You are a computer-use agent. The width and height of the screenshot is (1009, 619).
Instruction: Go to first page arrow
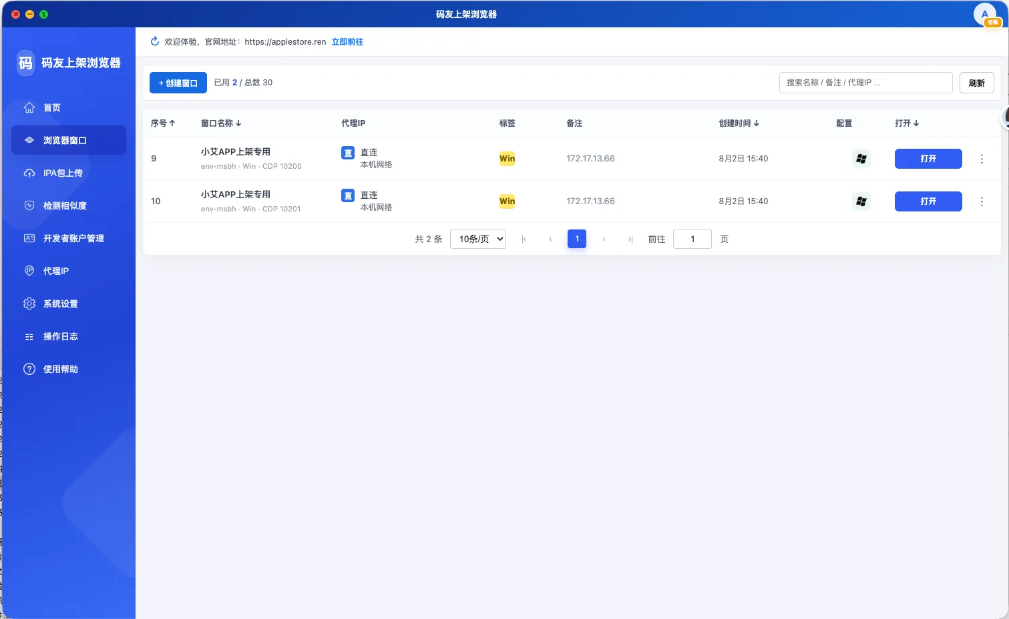[524, 239]
